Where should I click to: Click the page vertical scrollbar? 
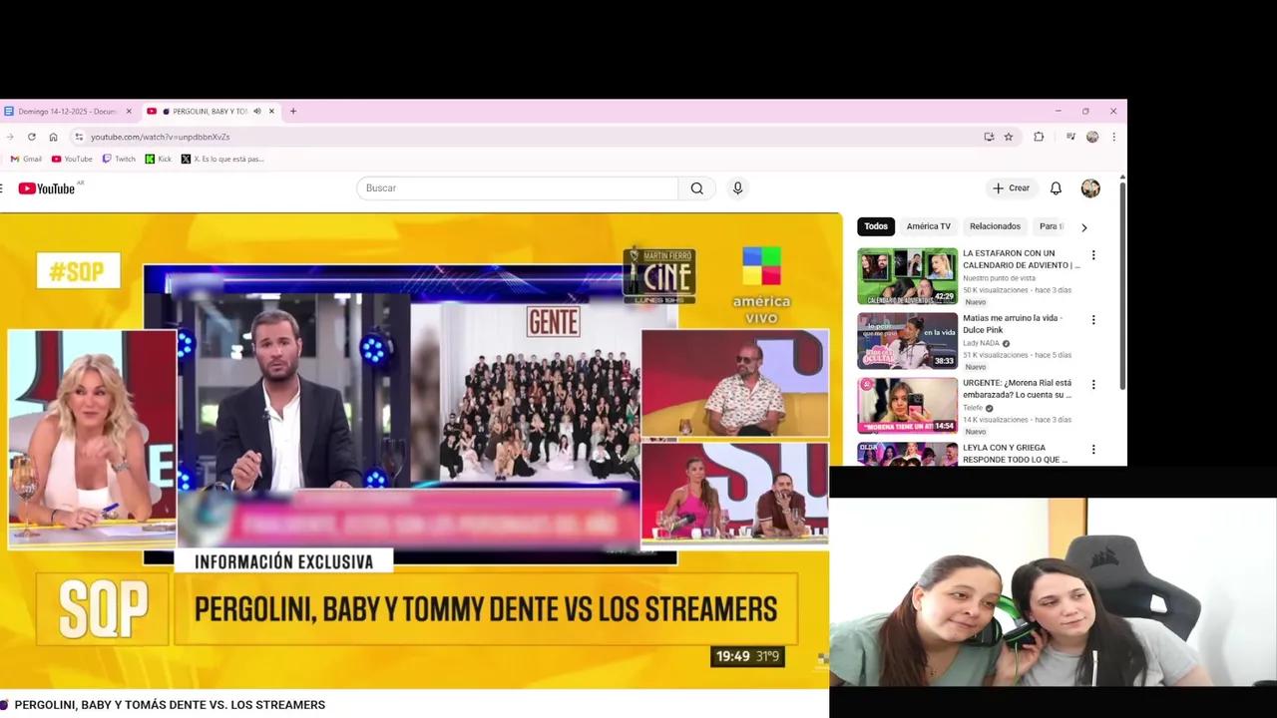(1122, 284)
